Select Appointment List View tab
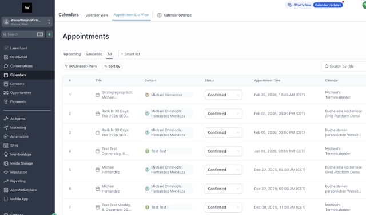 coord(131,15)
